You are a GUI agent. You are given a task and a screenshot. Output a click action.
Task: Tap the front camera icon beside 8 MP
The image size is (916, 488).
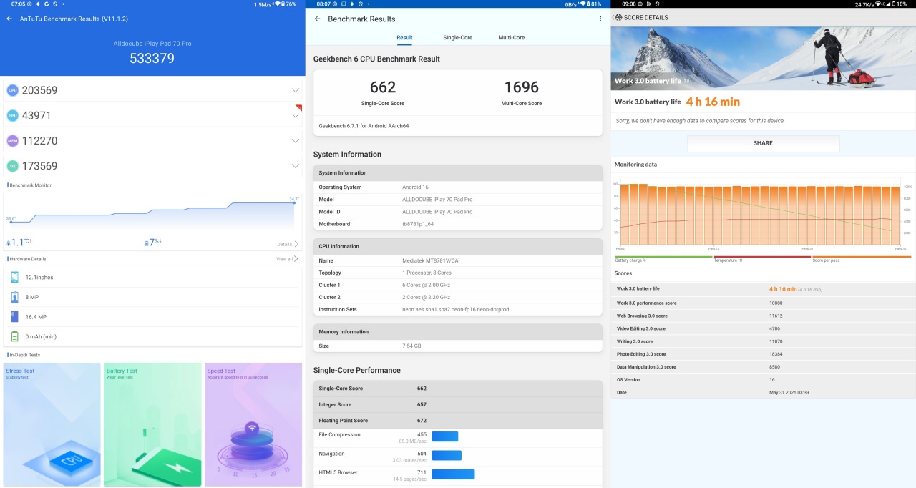point(15,297)
